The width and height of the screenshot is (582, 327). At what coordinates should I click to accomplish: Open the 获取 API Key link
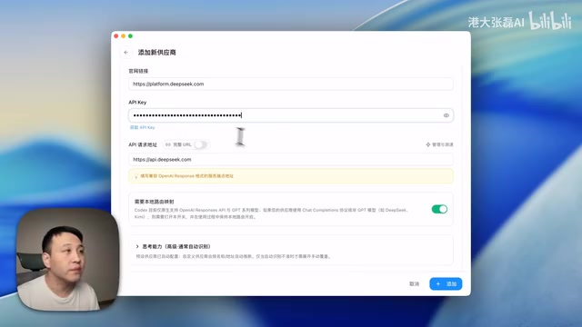pos(142,127)
